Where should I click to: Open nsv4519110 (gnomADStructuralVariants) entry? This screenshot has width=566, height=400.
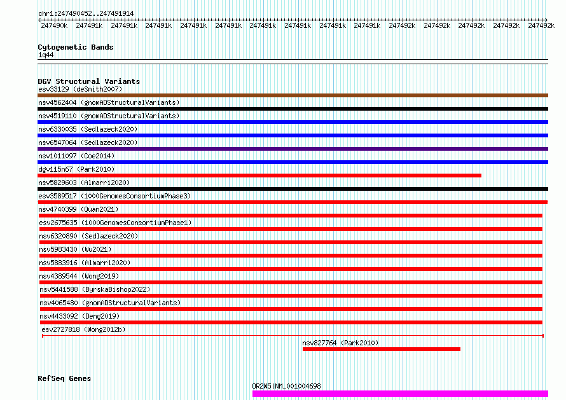tap(109, 116)
